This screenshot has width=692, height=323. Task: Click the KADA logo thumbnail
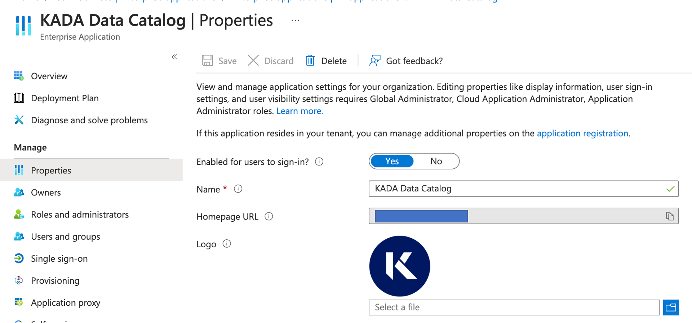click(400, 266)
